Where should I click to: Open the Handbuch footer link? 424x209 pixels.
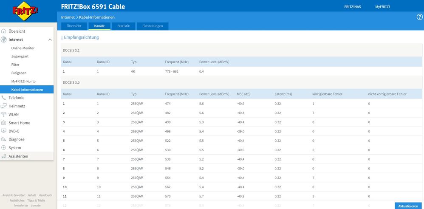tap(45, 195)
